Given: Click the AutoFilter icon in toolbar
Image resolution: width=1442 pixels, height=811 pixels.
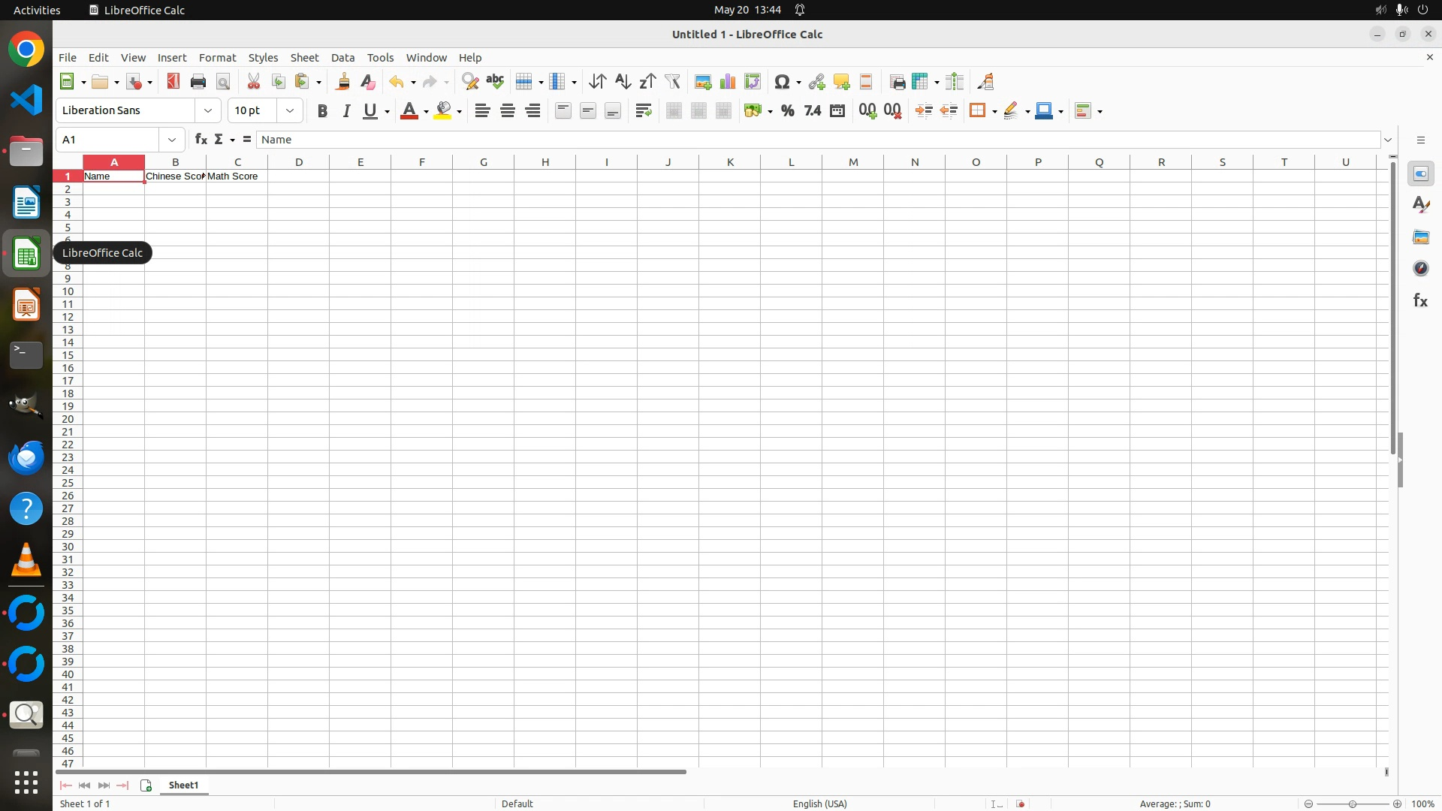Looking at the screenshot, I should coord(672,82).
